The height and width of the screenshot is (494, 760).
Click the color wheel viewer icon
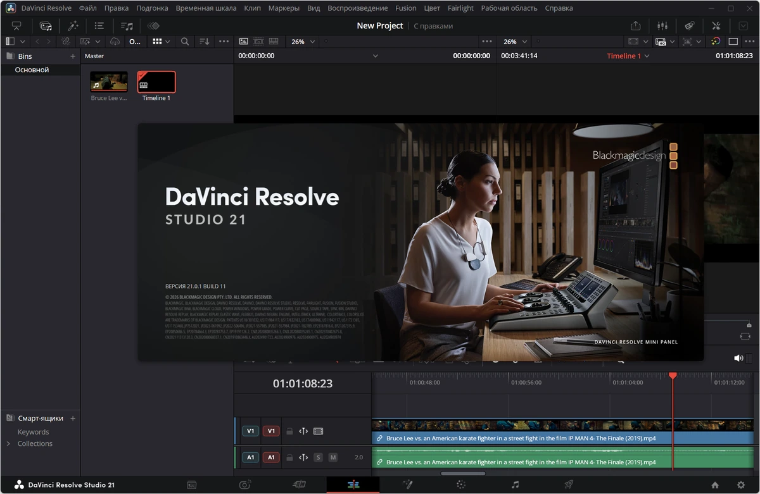coord(715,41)
